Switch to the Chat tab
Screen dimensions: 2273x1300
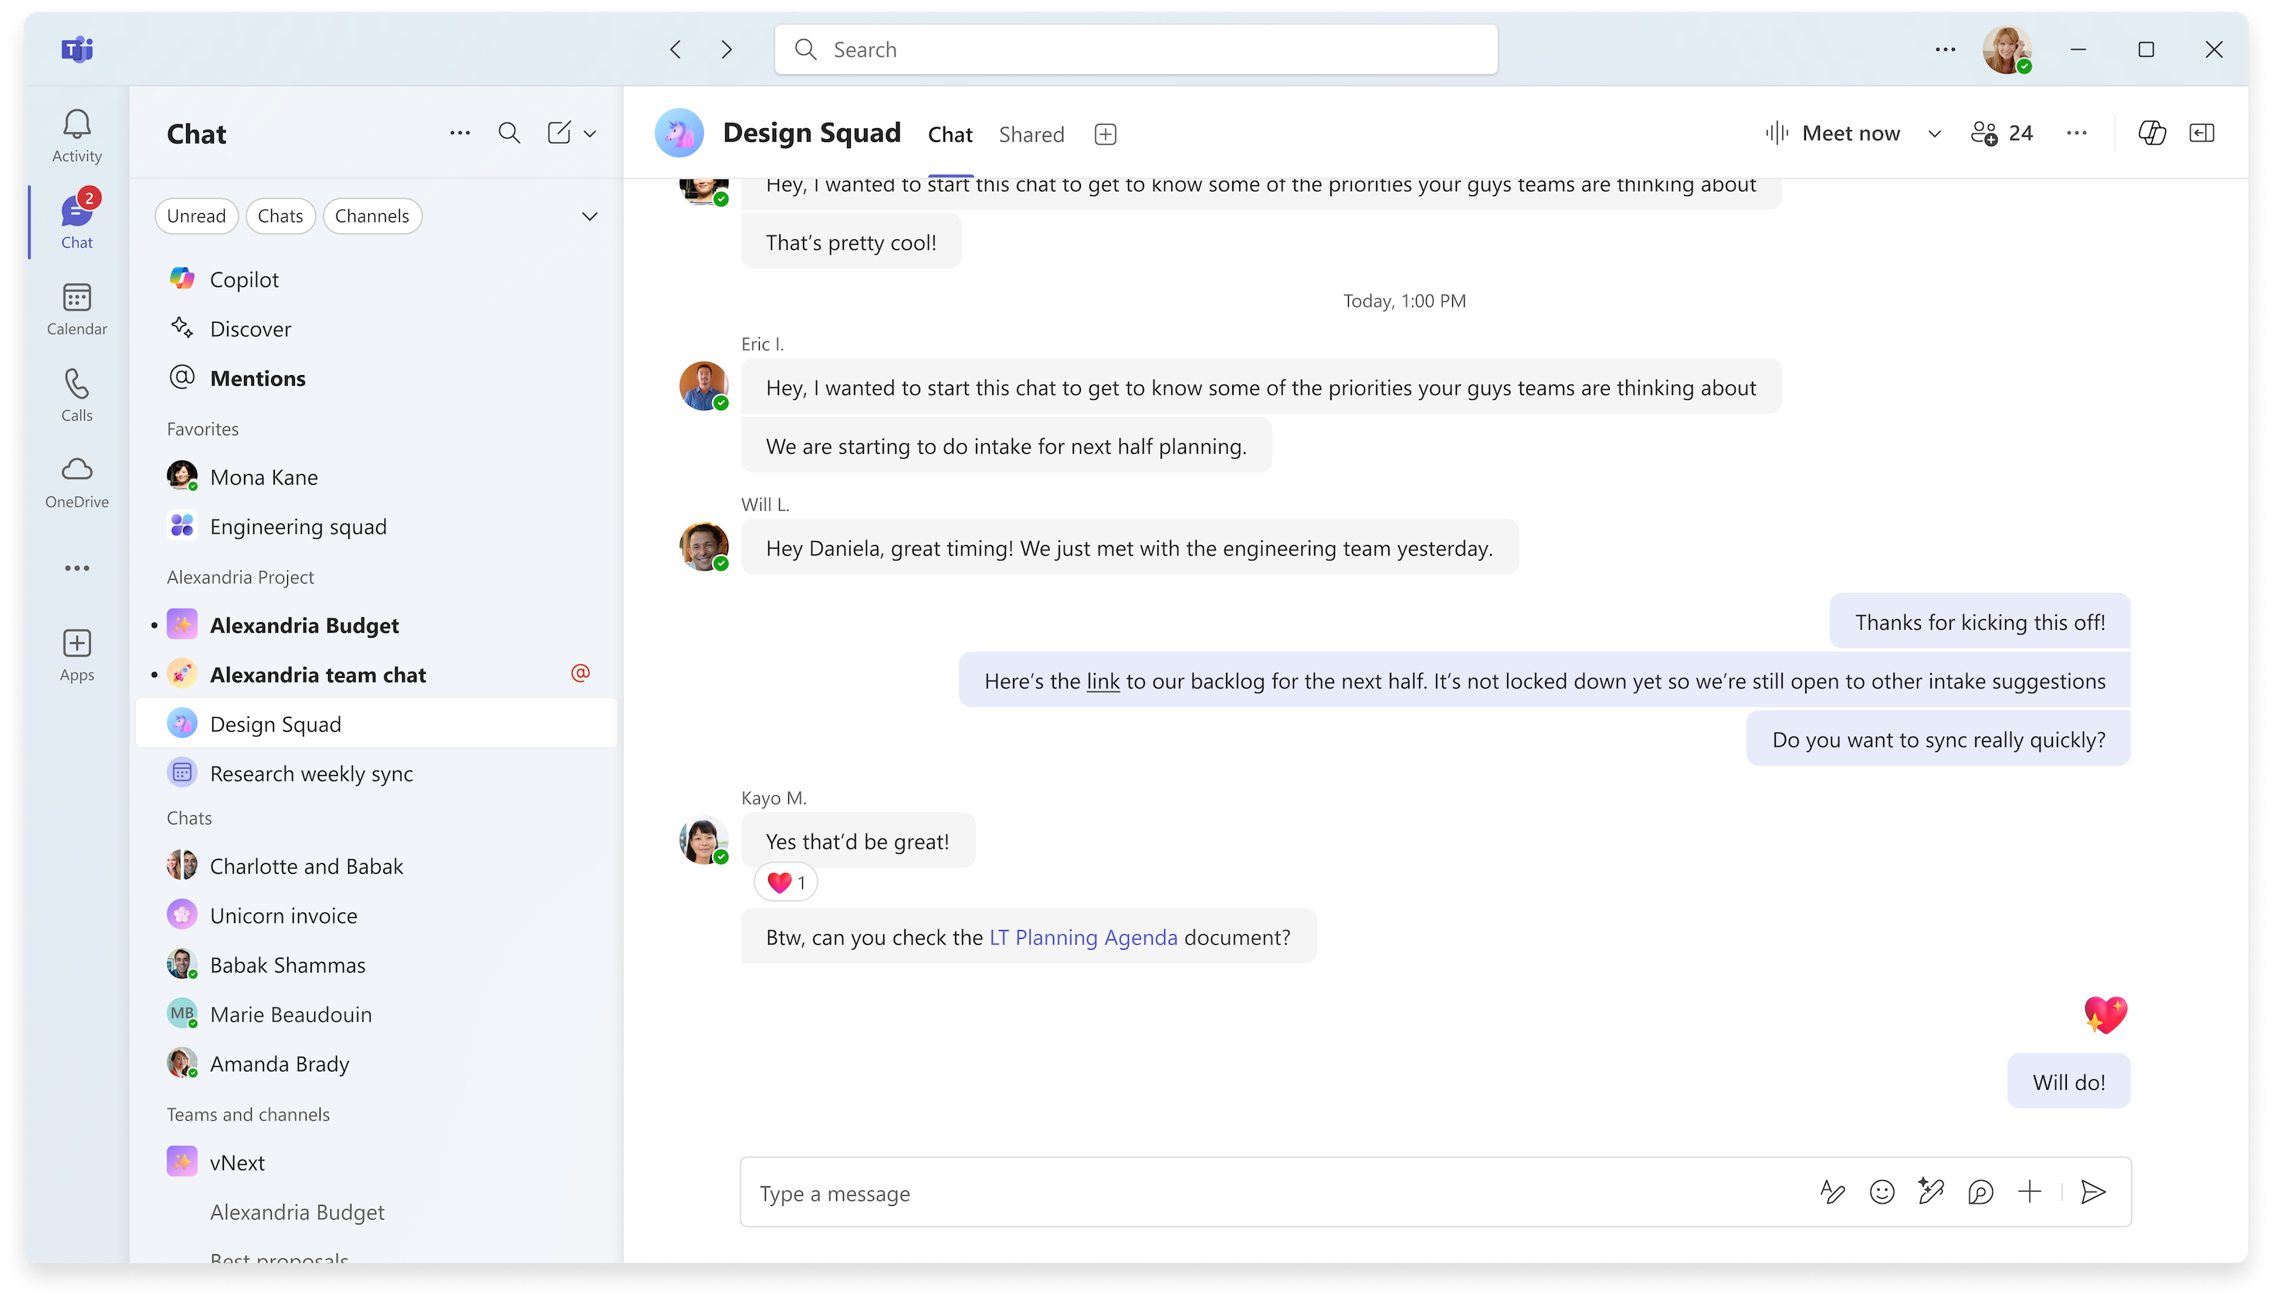[950, 134]
